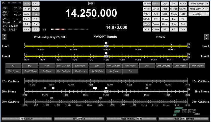
Task: Click the Filter Shift slider
Action: (184, 119)
